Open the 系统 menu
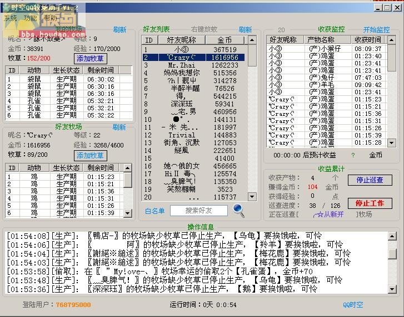This screenshot has width=404, height=317. pos(11,18)
